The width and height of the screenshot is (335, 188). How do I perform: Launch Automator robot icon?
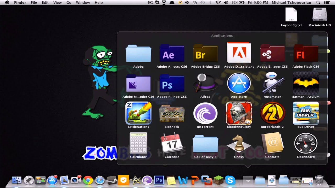pyautogui.click(x=272, y=83)
